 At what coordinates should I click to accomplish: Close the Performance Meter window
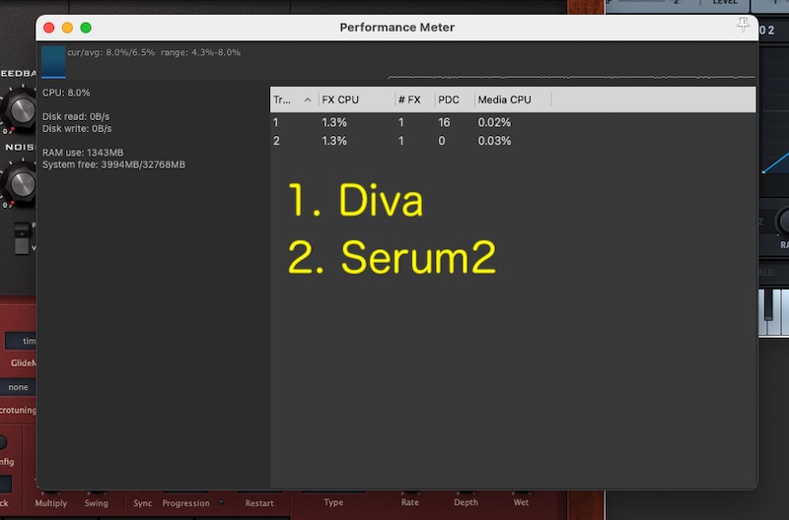pyautogui.click(x=48, y=28)
